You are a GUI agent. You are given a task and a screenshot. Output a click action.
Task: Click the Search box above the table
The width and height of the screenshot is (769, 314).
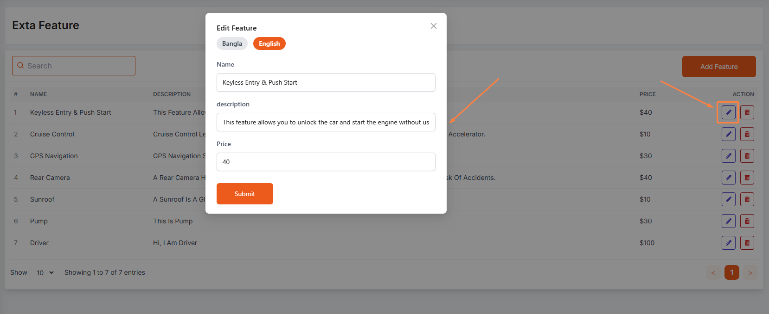pyautogui.click(x=74, y=66)
